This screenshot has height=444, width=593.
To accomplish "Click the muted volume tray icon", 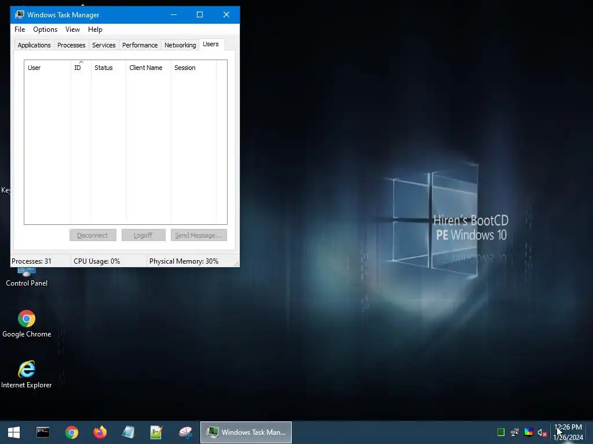I will pyautogui.click(x=542, y=432).
